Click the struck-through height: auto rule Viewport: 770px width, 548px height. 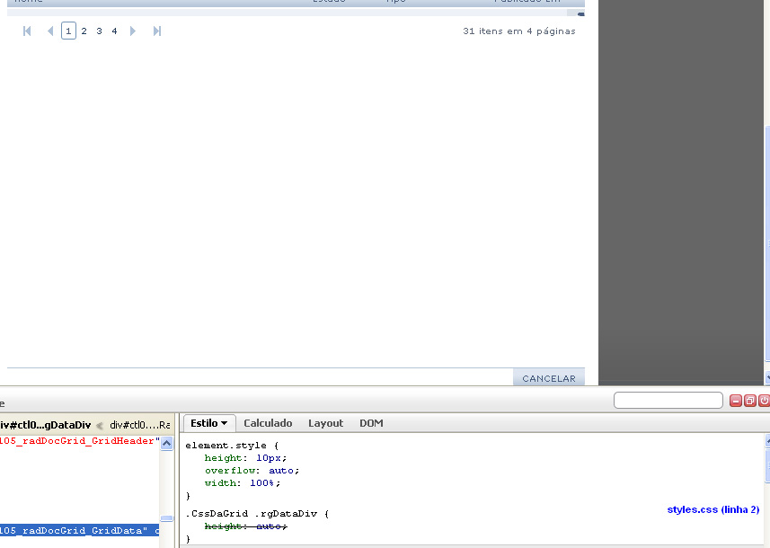click(245, 526)
